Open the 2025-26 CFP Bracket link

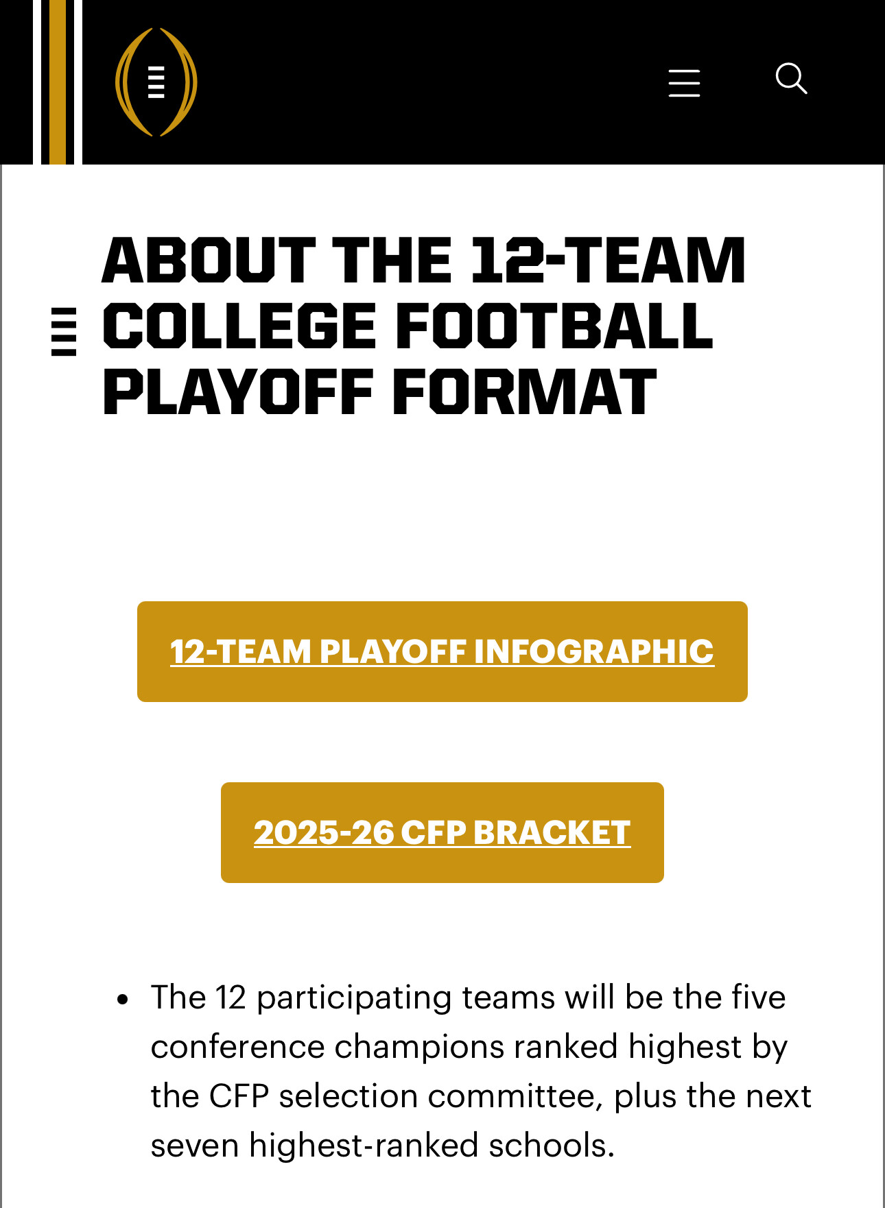[x=442, y=832]
